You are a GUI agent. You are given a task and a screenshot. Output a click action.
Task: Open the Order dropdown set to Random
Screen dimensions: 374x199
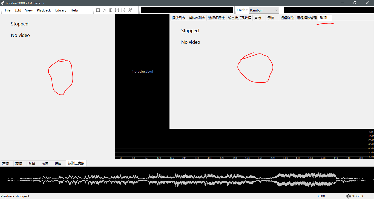264,10
